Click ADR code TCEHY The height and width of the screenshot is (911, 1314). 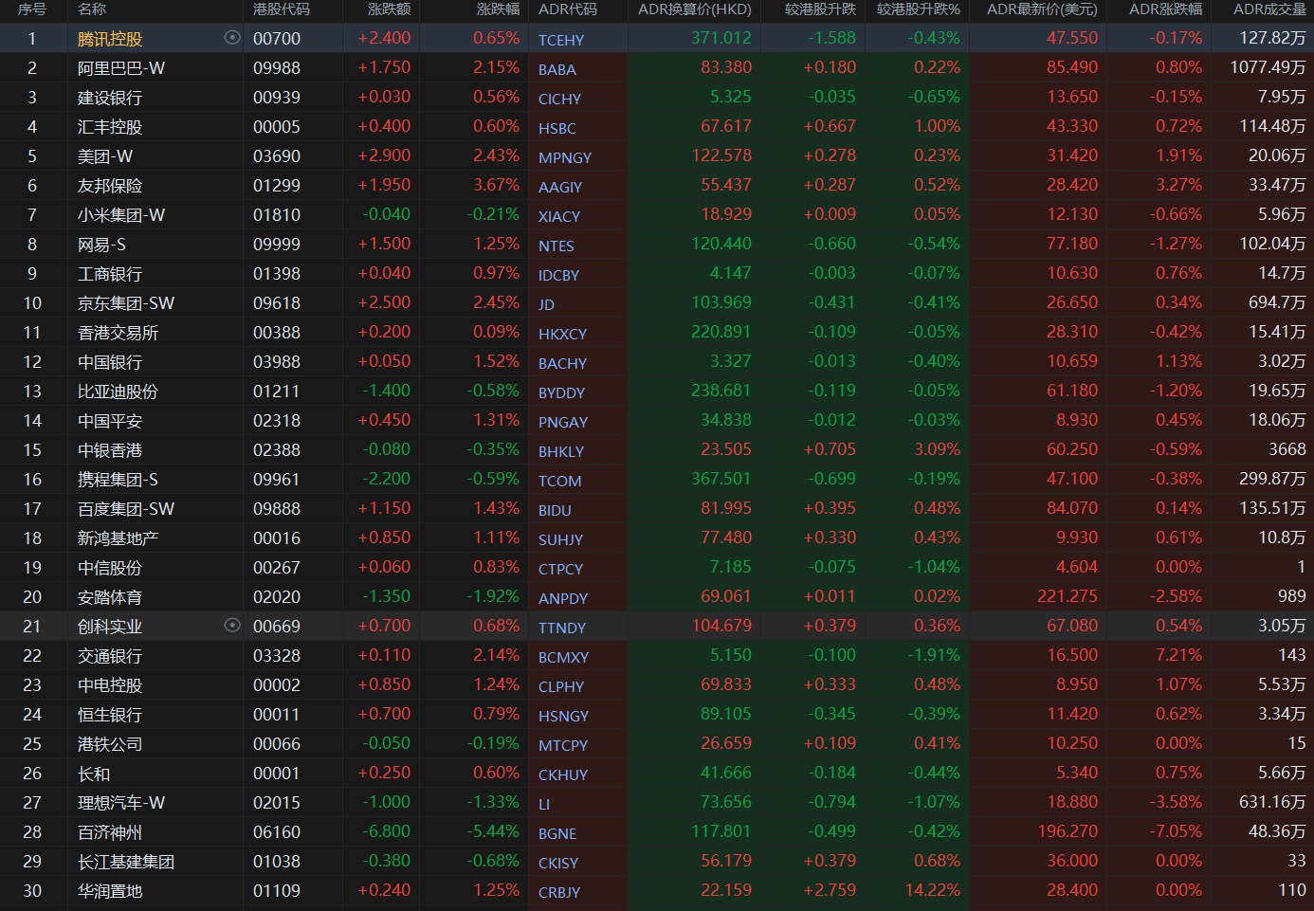(x=561, y=40)
